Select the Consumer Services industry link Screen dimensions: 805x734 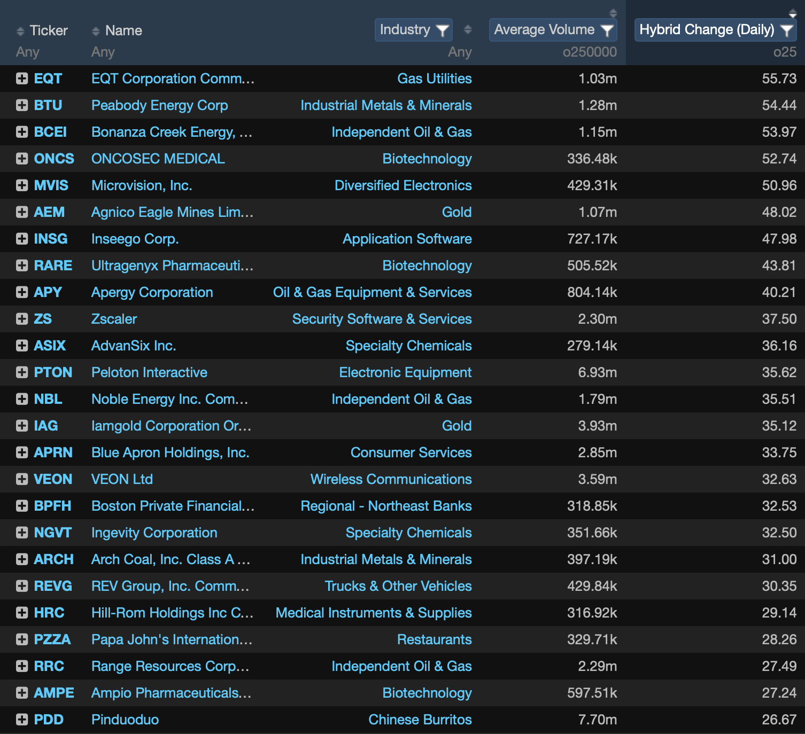click(411, 452)
